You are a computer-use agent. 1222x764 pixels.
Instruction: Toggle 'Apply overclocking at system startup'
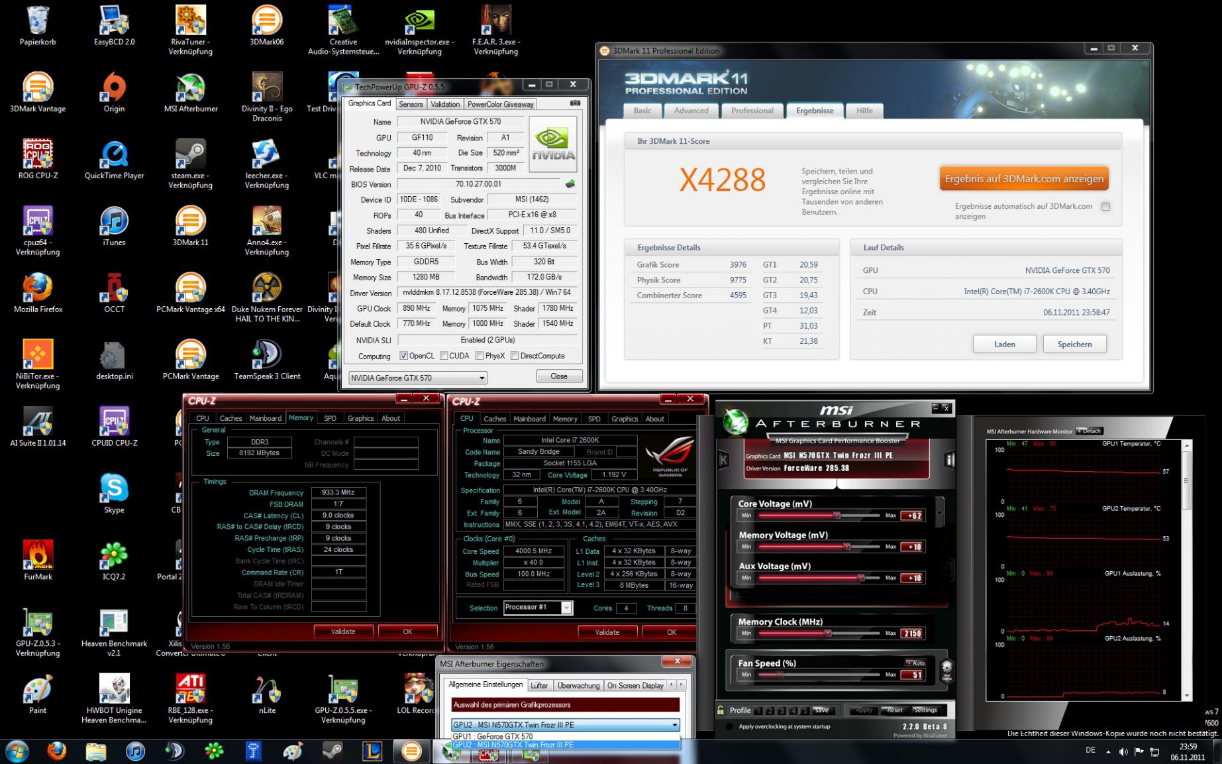[729, 727]
